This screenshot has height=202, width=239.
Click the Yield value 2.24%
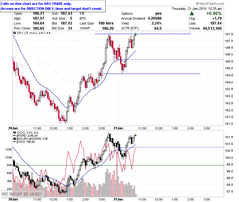pos(157,23)
